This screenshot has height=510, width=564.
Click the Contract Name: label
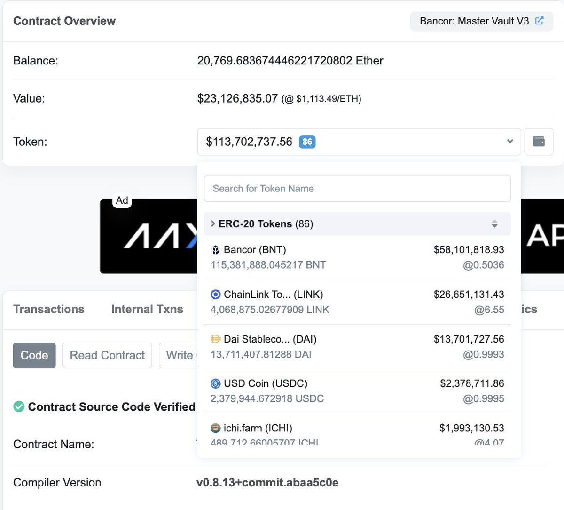pyautogui.click(x=54, y=444)
